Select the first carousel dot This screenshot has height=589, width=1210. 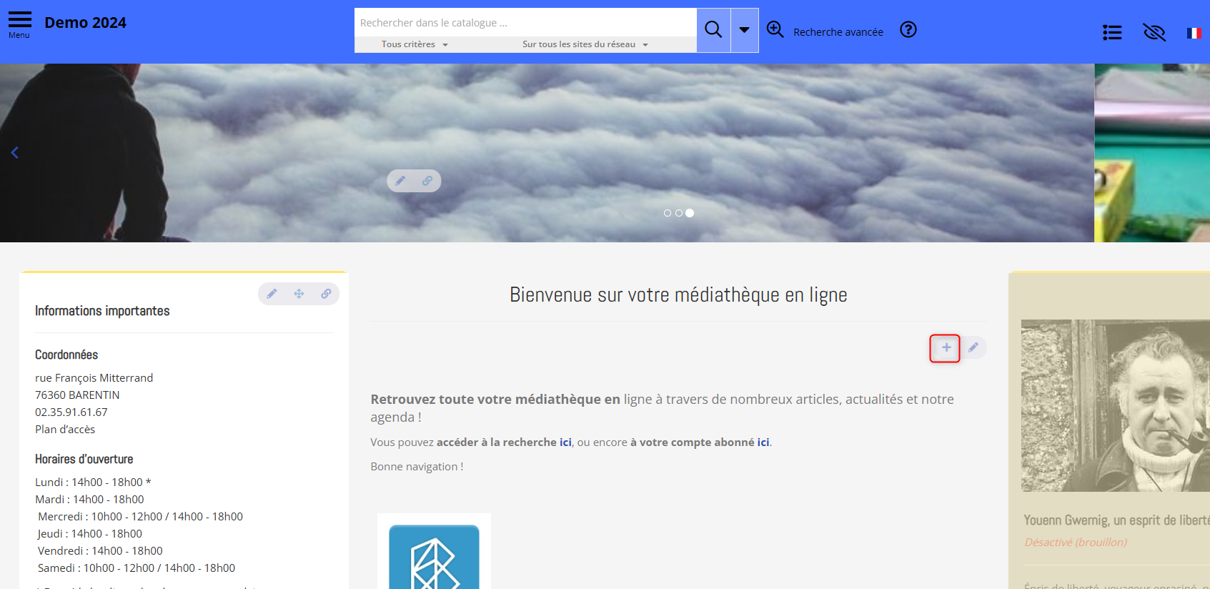pyautogui.click(x=667, y=213)
